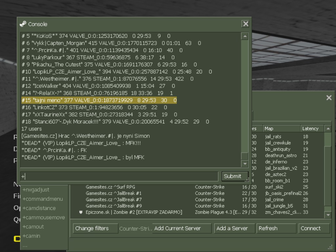336x252 pixels.
Task: Click the surf_ski2 map entry
Action: (274, 187)
